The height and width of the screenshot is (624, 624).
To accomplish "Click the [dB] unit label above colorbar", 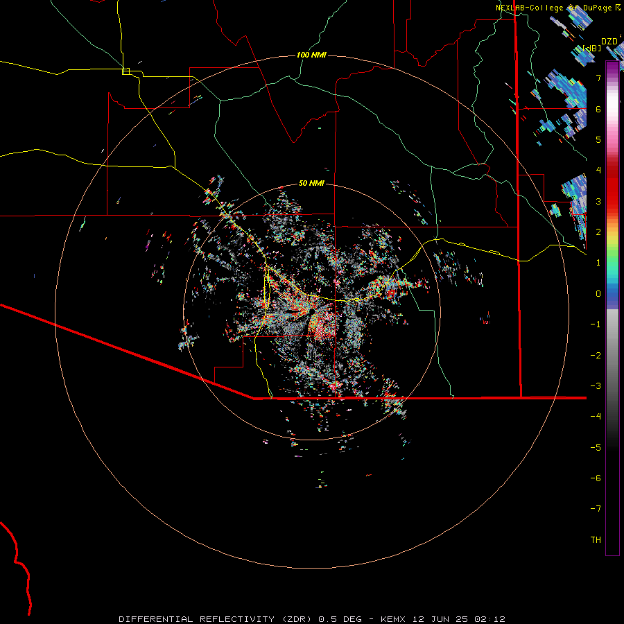I will click(592, 48).
